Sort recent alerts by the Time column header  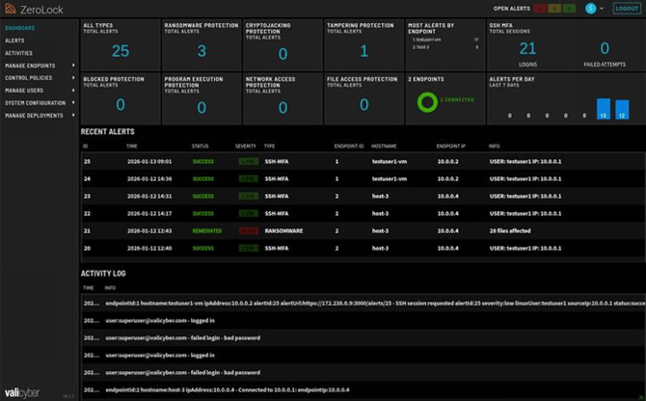pos(132,147)
